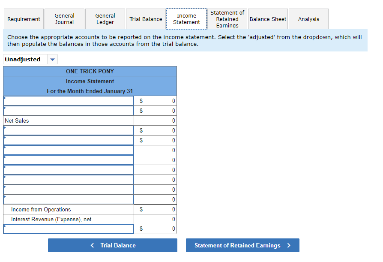Select account in first row above Net Sales
383x262 pixels.
pyautogui.click(x=69, y=101)
